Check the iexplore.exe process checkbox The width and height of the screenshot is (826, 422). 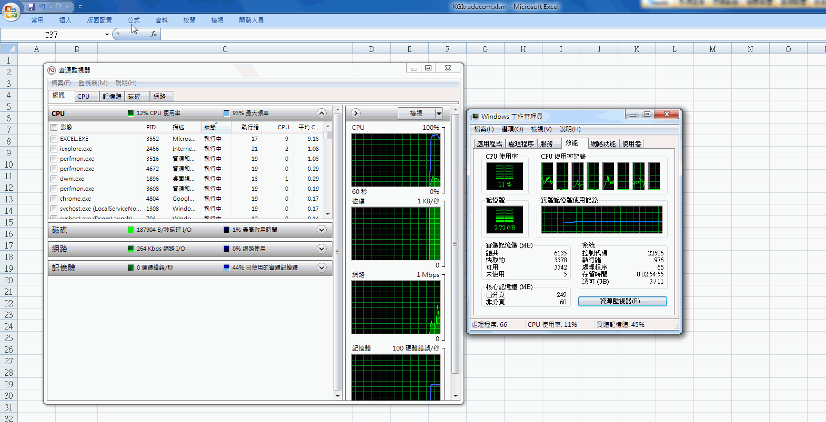(54, 149)
